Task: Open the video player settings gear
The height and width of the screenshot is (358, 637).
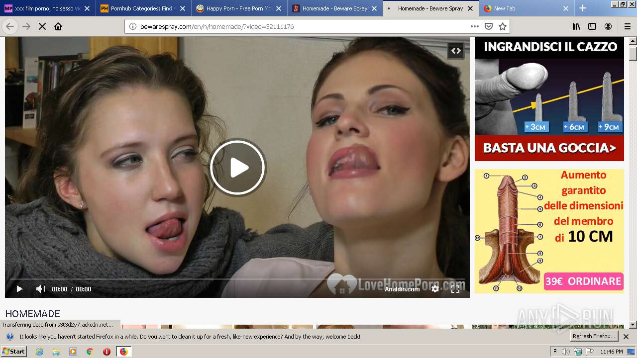Action: 435,289
